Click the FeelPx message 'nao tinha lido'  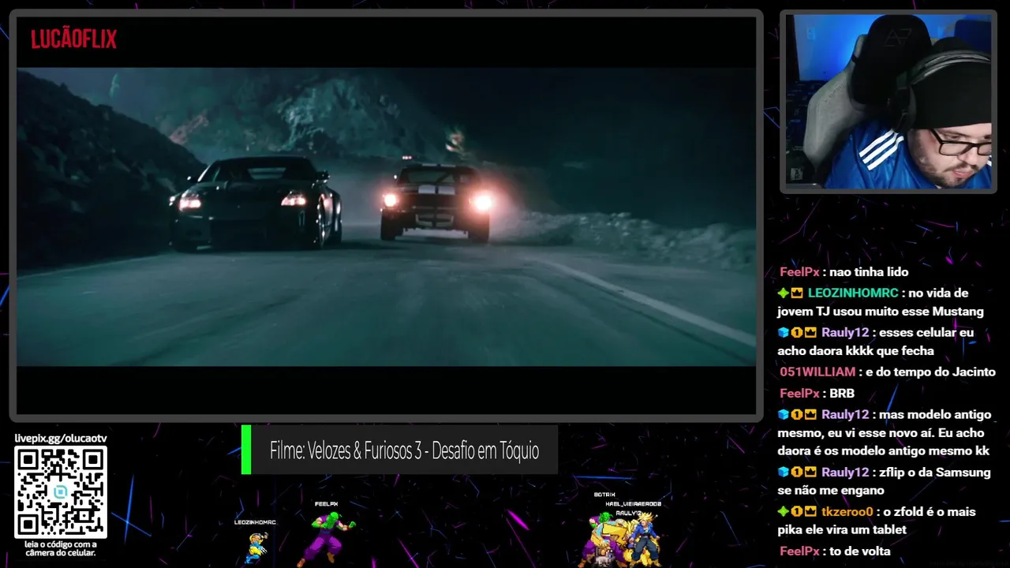(869, 271)
